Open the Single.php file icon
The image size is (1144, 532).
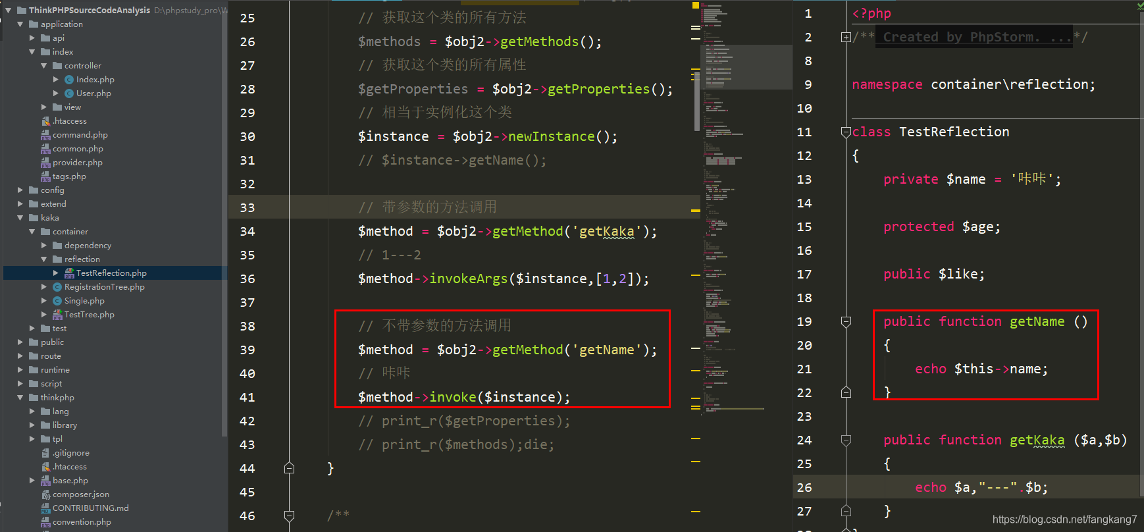(57, 301)
